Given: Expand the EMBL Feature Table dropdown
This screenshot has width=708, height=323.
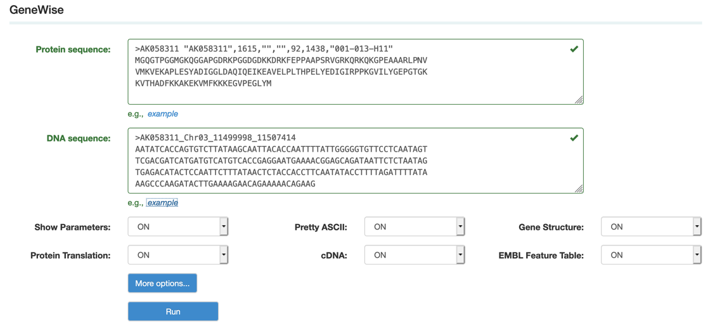Looking at the screenshot, I should [650, 255].
